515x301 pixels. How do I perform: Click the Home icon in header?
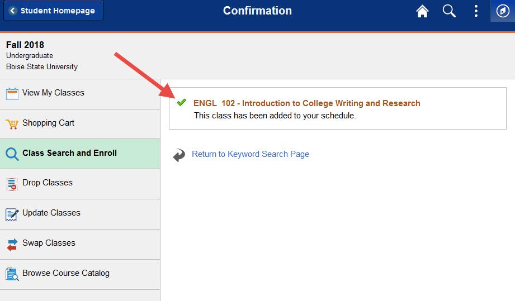click(422, 11)
